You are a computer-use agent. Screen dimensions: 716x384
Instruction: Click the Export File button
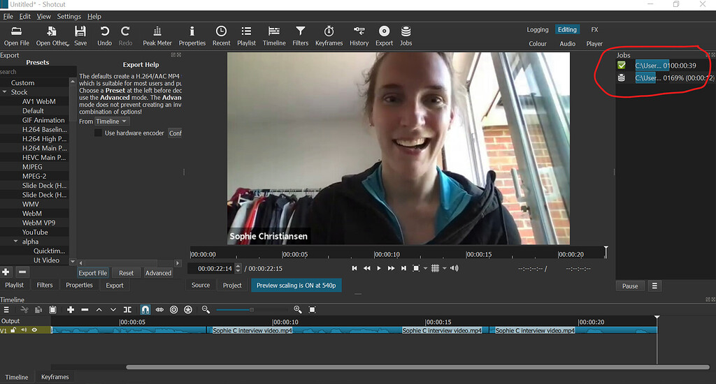coord(92,273)
